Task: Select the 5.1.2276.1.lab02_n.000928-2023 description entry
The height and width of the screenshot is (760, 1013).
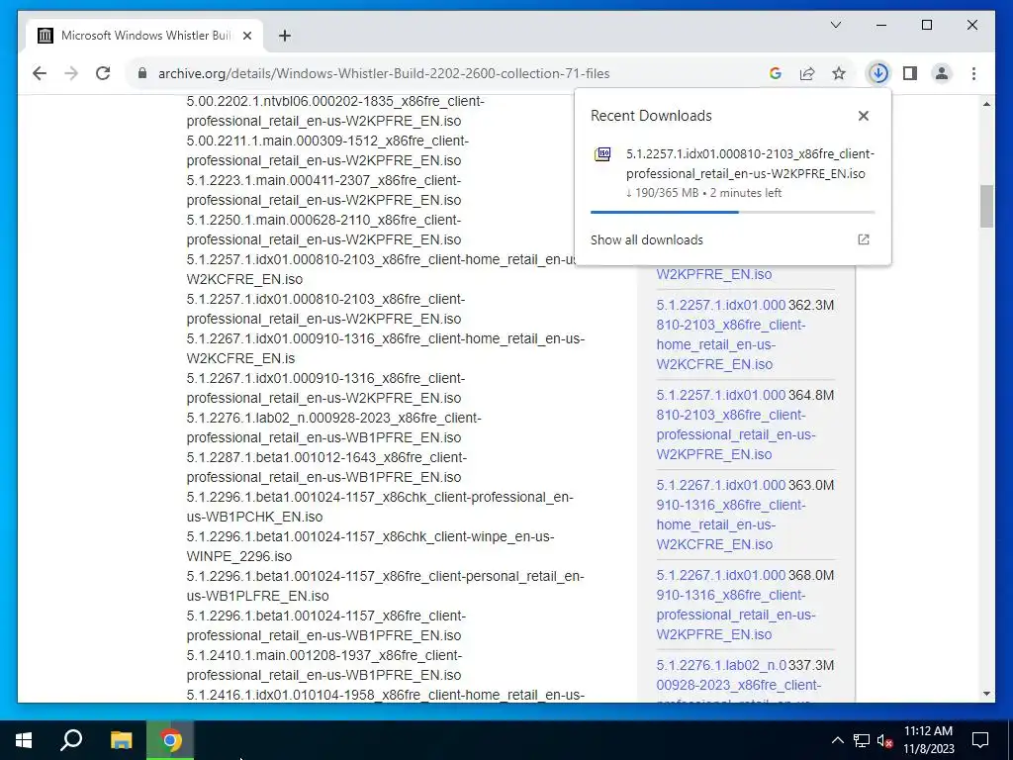Action: coord(334,427)
